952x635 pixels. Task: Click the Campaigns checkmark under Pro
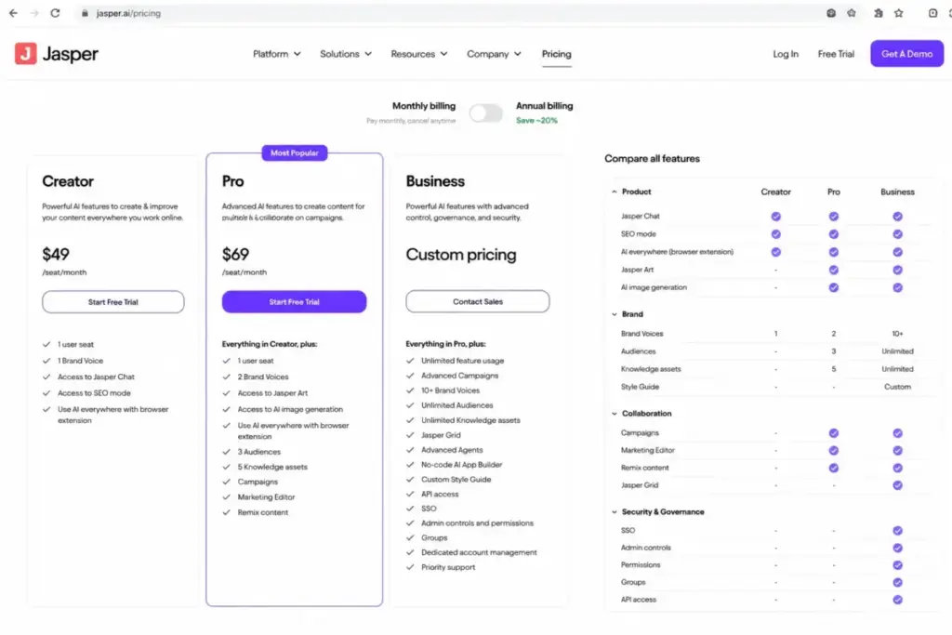tap(834, 433)
